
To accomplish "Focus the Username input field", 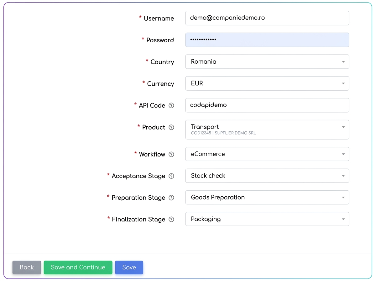I will 267,18.
